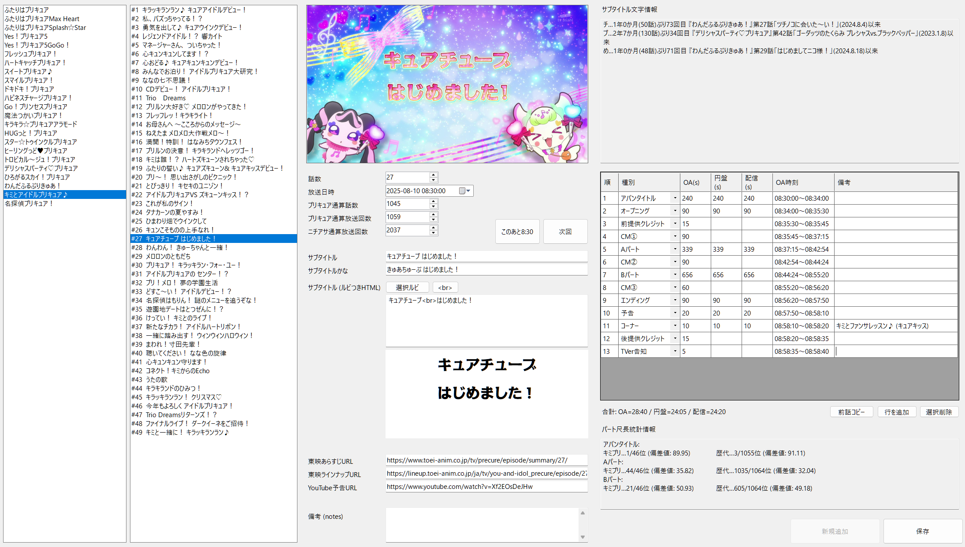Decrement the プリキュア通算話数 spinner down arrow
This screenshot has width=965, height=547.
click(434, 206)
